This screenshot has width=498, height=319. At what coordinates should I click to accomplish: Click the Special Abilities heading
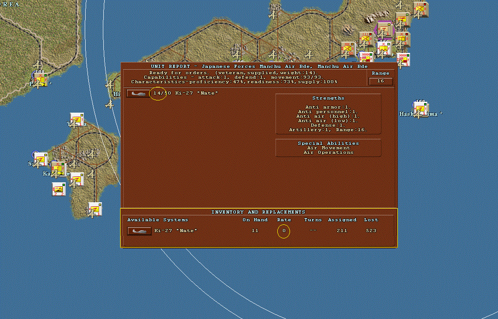tap(329, 143)
